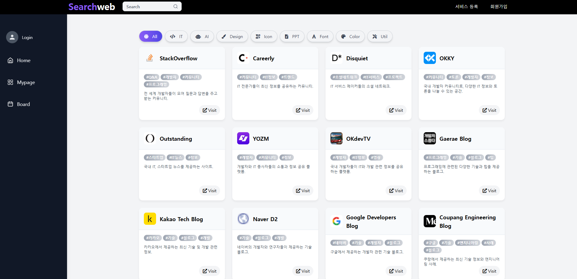The width and height of the screenshot is (577, 279).
Task: Click the Careerly logo icon
Action: coord(243,58)
